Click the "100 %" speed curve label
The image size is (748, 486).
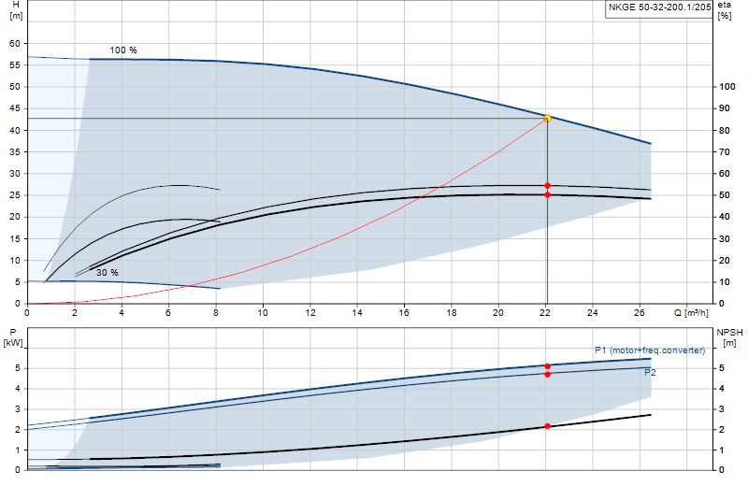[x=123, y=50]
